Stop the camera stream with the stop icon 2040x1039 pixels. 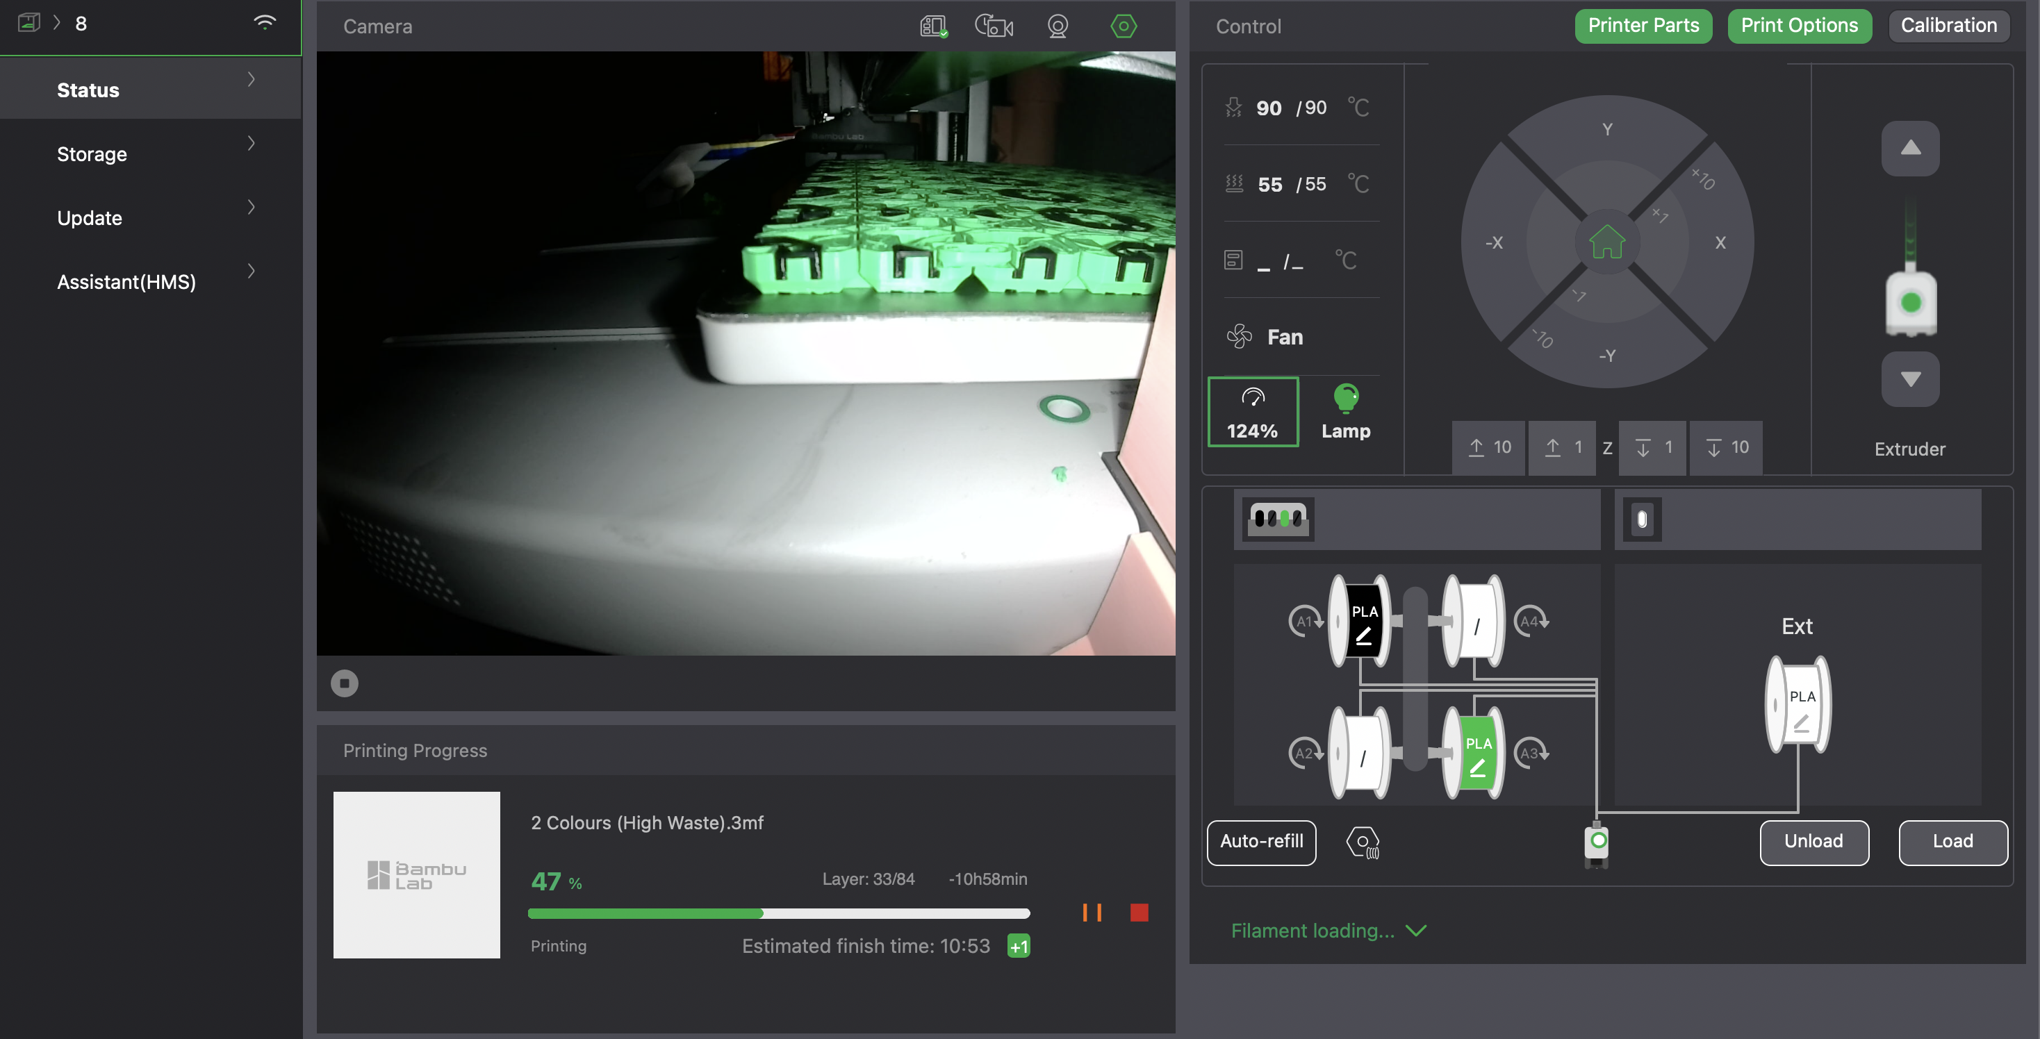[345, 683]
